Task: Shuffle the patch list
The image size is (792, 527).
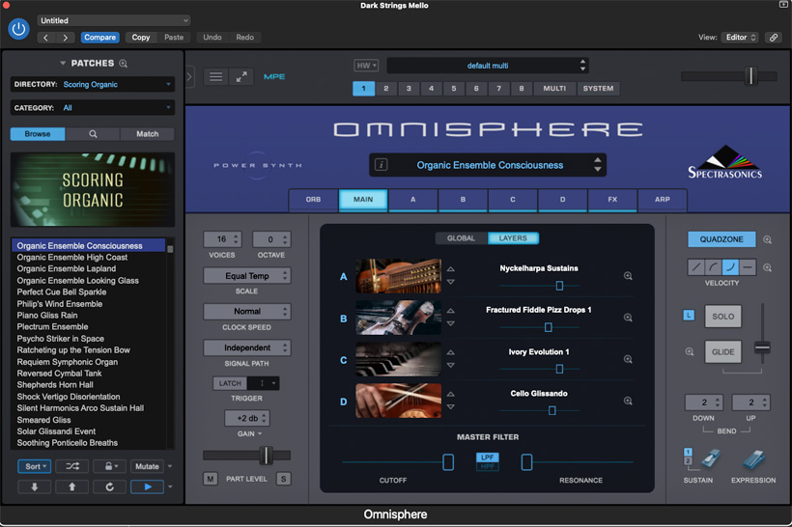Action: tap(72, 466)
